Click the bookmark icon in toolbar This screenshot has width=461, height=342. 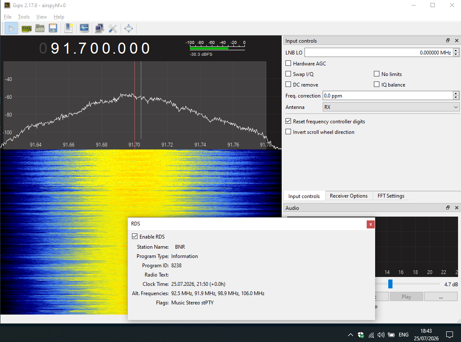pos(69,28)
